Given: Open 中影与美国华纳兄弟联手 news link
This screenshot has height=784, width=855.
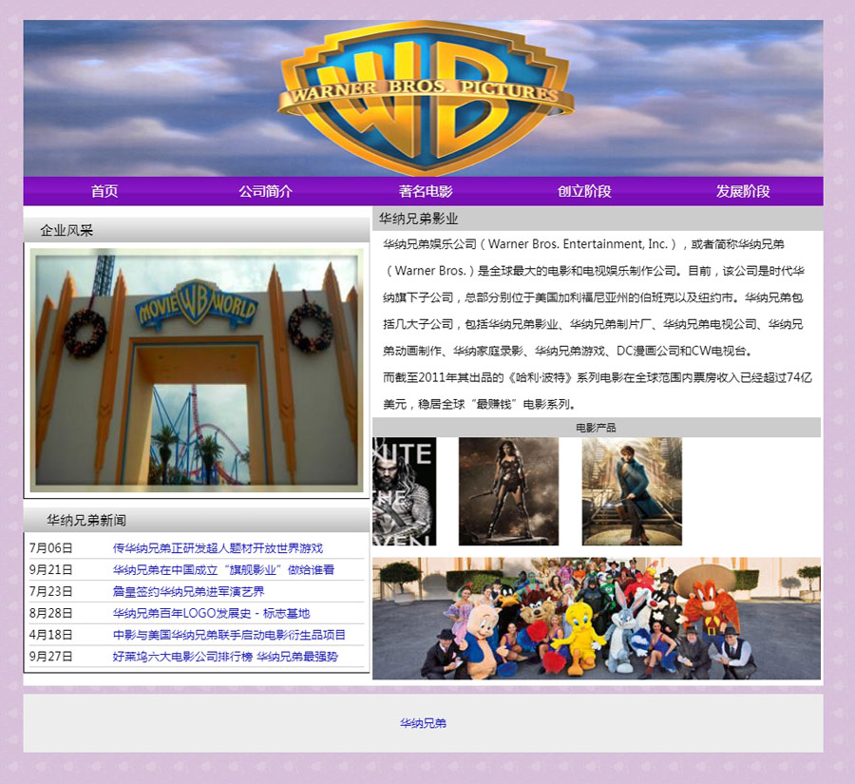Looking at the screenshot, I should tap(229, 635).
